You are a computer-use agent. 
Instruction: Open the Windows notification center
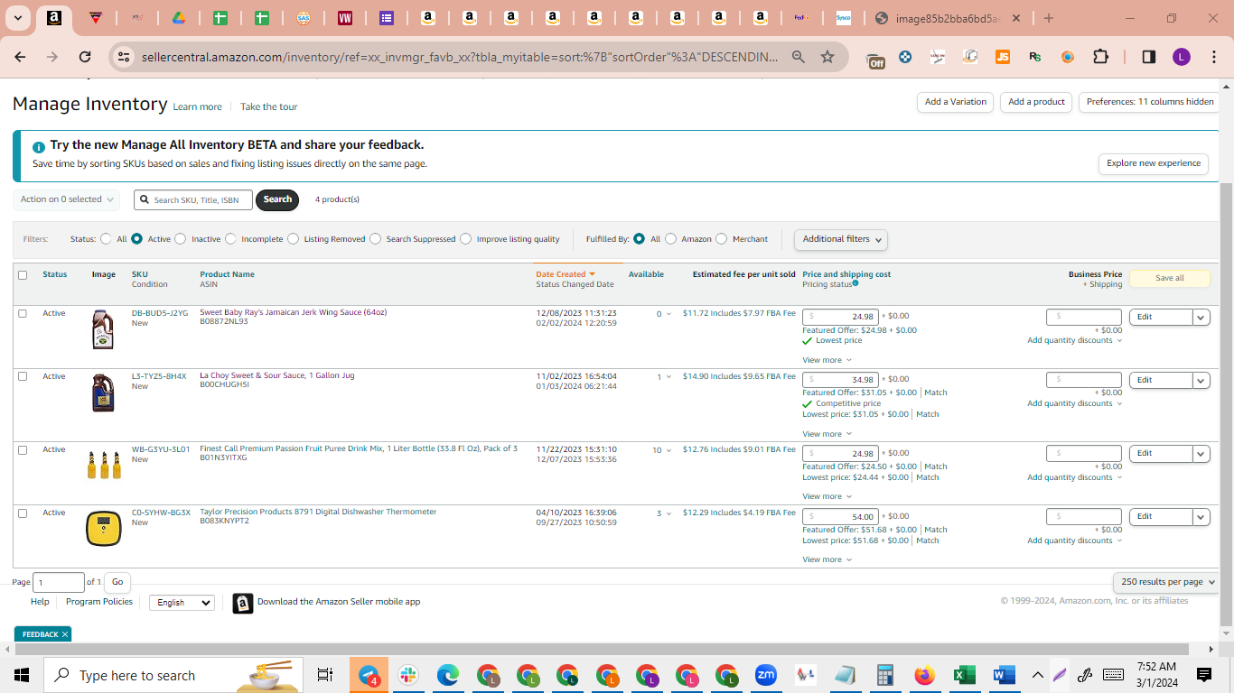(x=1204, y=675)
